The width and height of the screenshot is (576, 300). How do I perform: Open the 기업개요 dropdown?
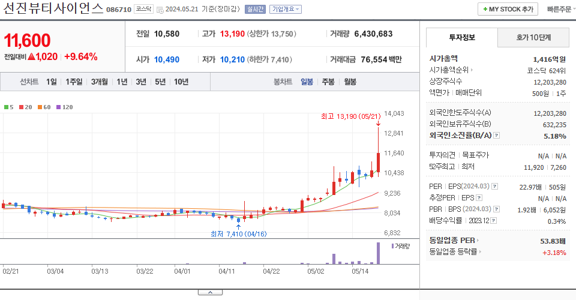click(286, 9)
